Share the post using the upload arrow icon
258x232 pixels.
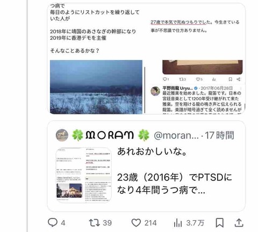click(239, 223)
